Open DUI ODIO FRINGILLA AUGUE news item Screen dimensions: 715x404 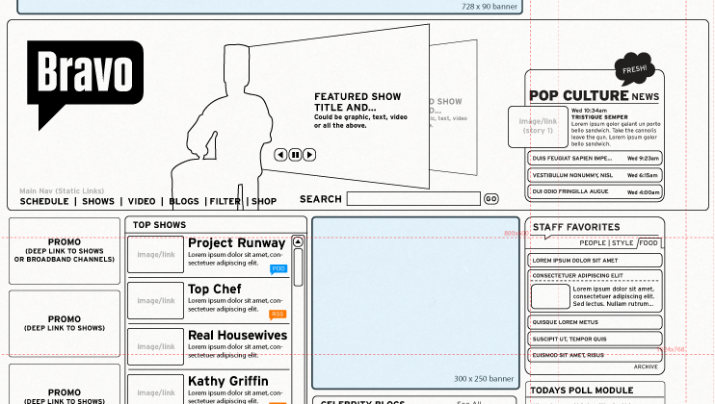tap(596, 191)
